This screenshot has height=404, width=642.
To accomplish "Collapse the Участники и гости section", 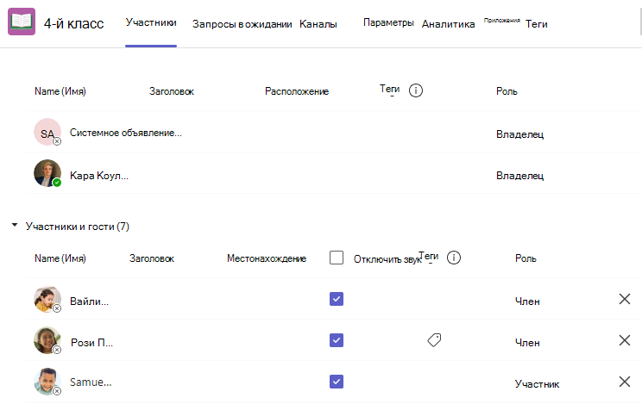I will tap(15, 225).
